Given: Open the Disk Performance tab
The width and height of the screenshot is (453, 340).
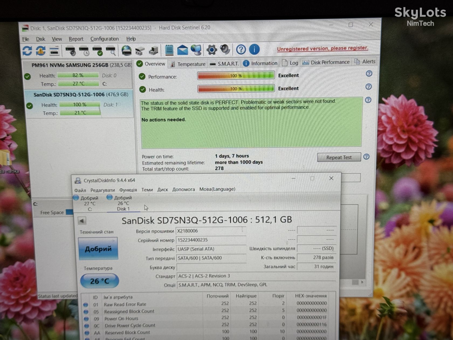Looking at the screenshot, I should pyautogui.click(x=326, y=62).
